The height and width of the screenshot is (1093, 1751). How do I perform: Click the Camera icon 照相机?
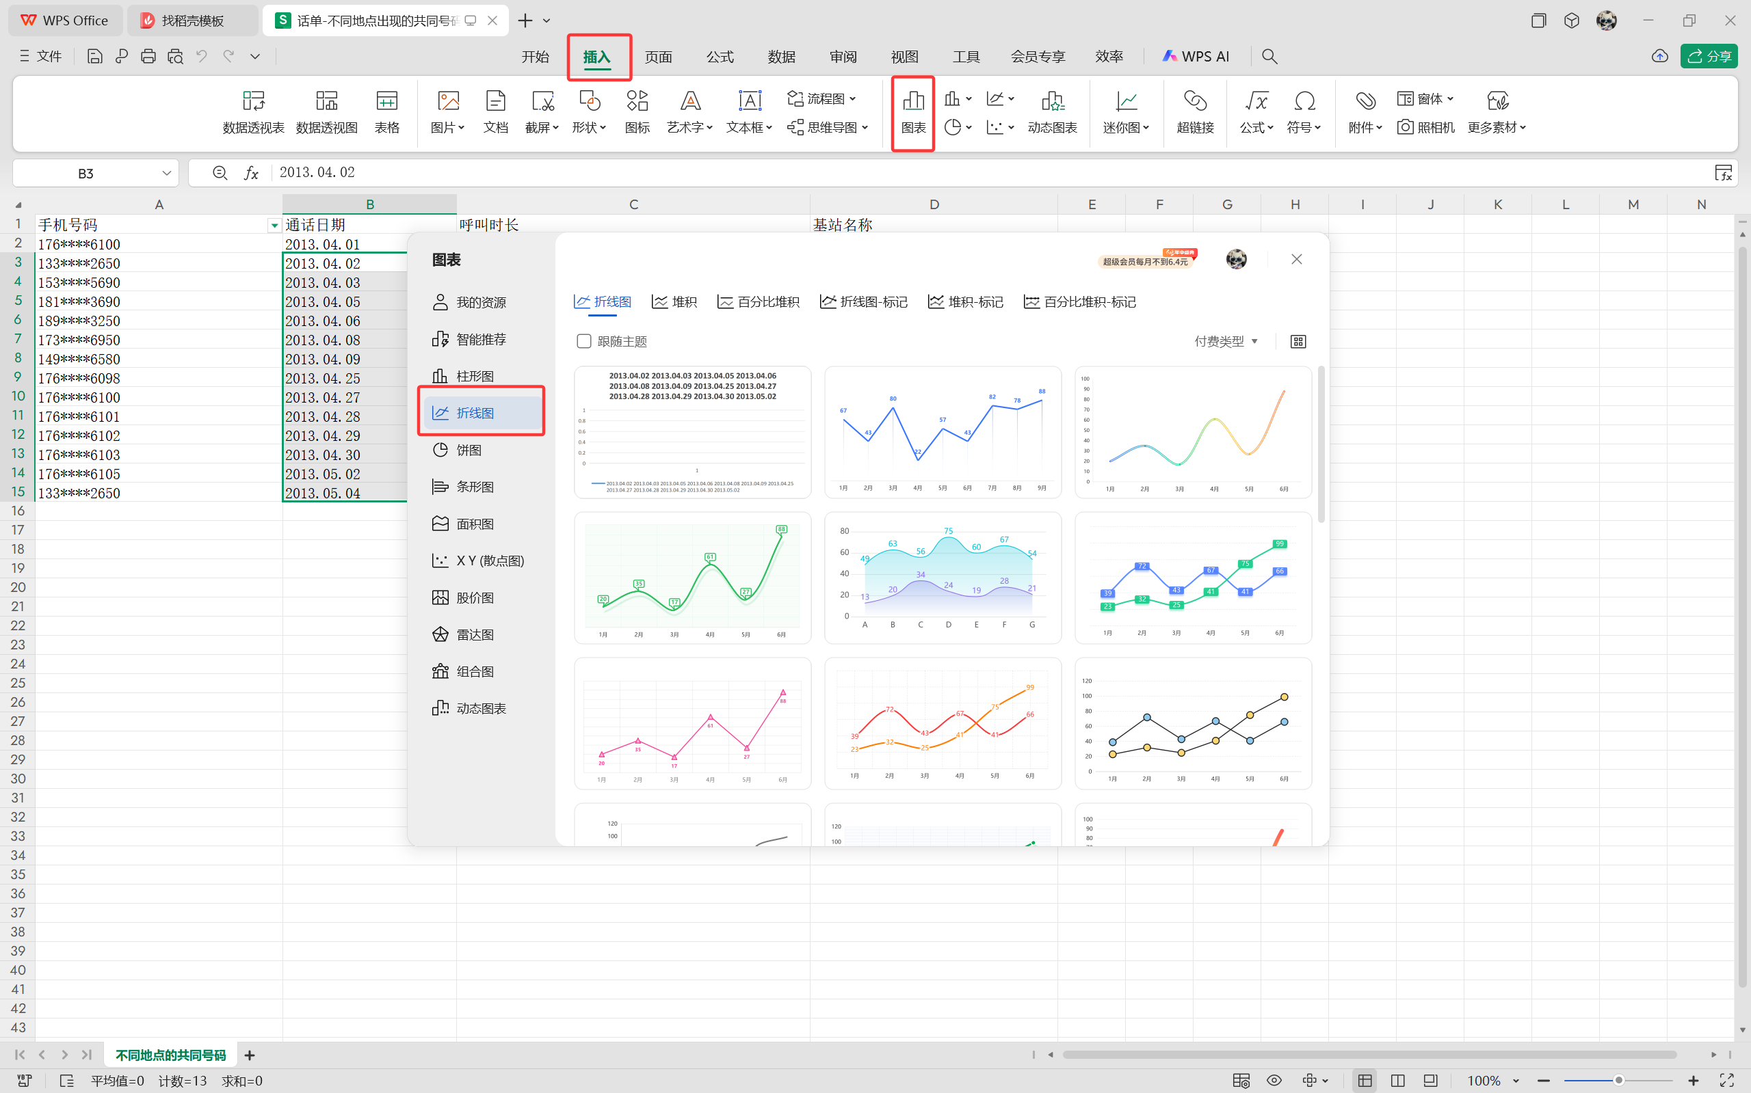point(1425,127)
